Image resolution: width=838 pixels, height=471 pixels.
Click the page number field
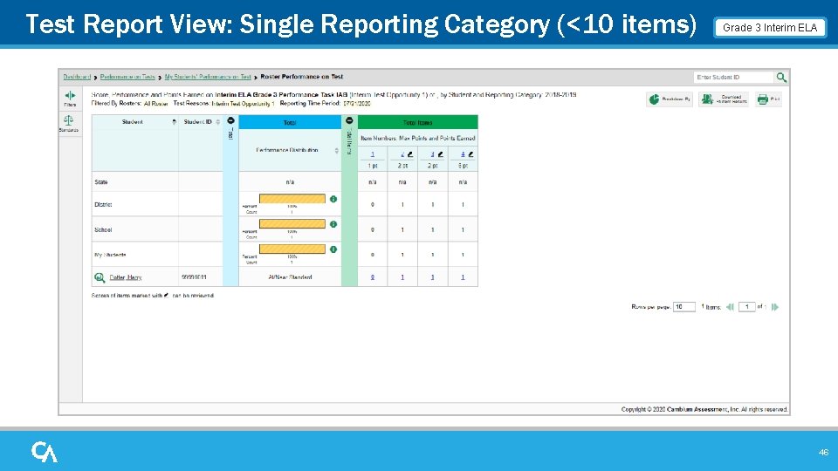(x=746, y=307)
